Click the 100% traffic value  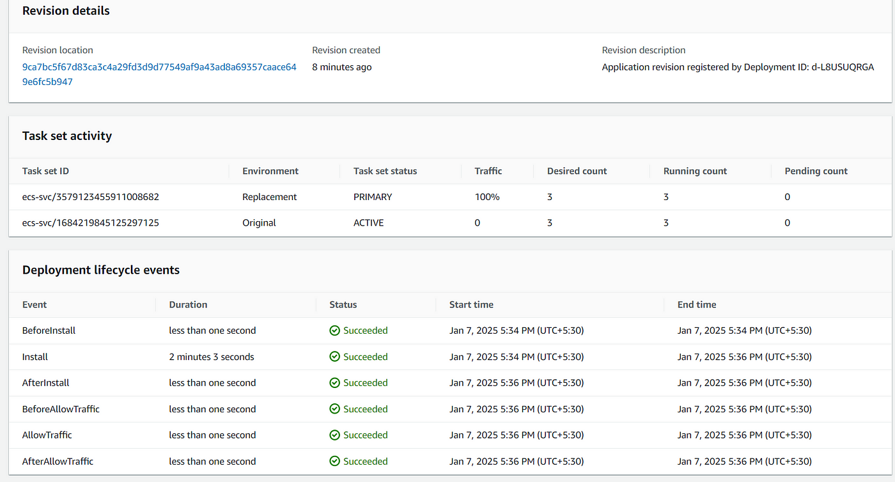(487, 197)
